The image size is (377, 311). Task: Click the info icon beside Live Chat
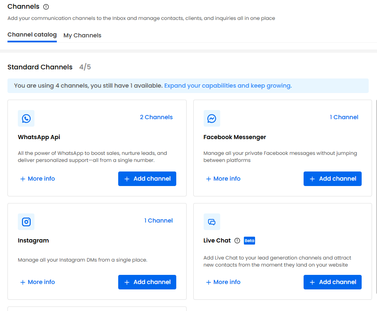coord(236,240)
